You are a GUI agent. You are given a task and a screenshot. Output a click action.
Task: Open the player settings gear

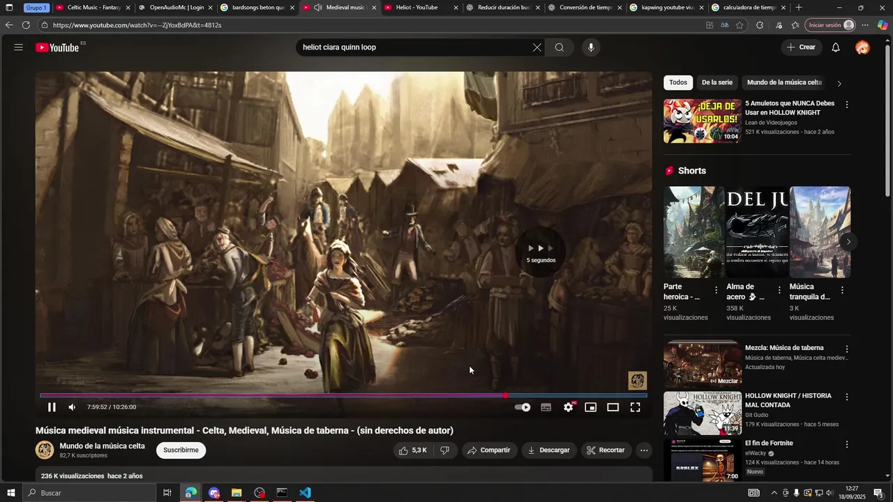[569, 407]
